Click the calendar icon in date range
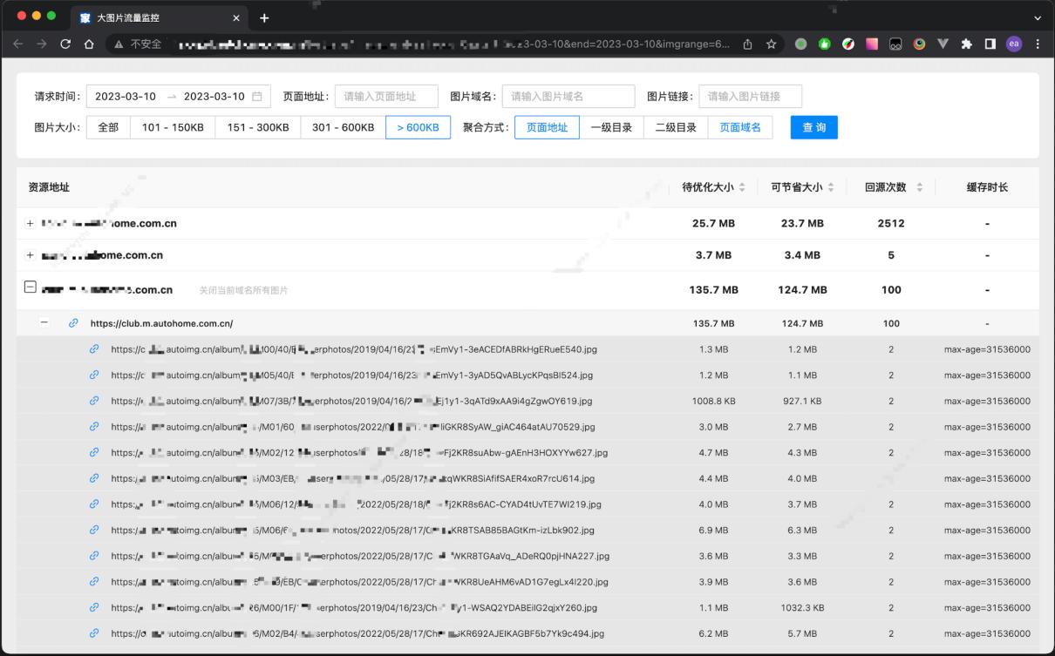This screenshot has height=656, width=1055. [256, 97]
